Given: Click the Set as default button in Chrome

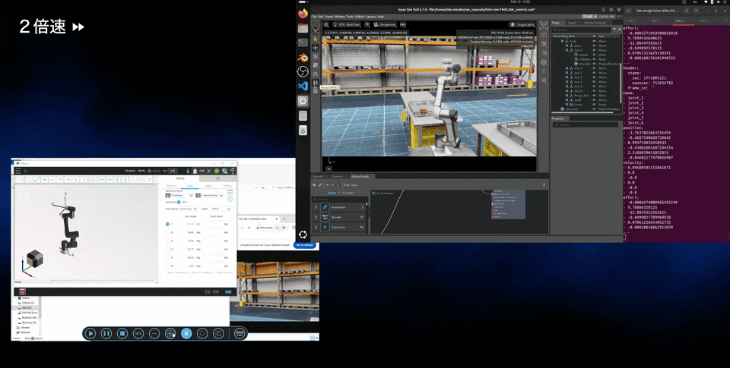Looking at the screenshot, I should pos(304,245).
